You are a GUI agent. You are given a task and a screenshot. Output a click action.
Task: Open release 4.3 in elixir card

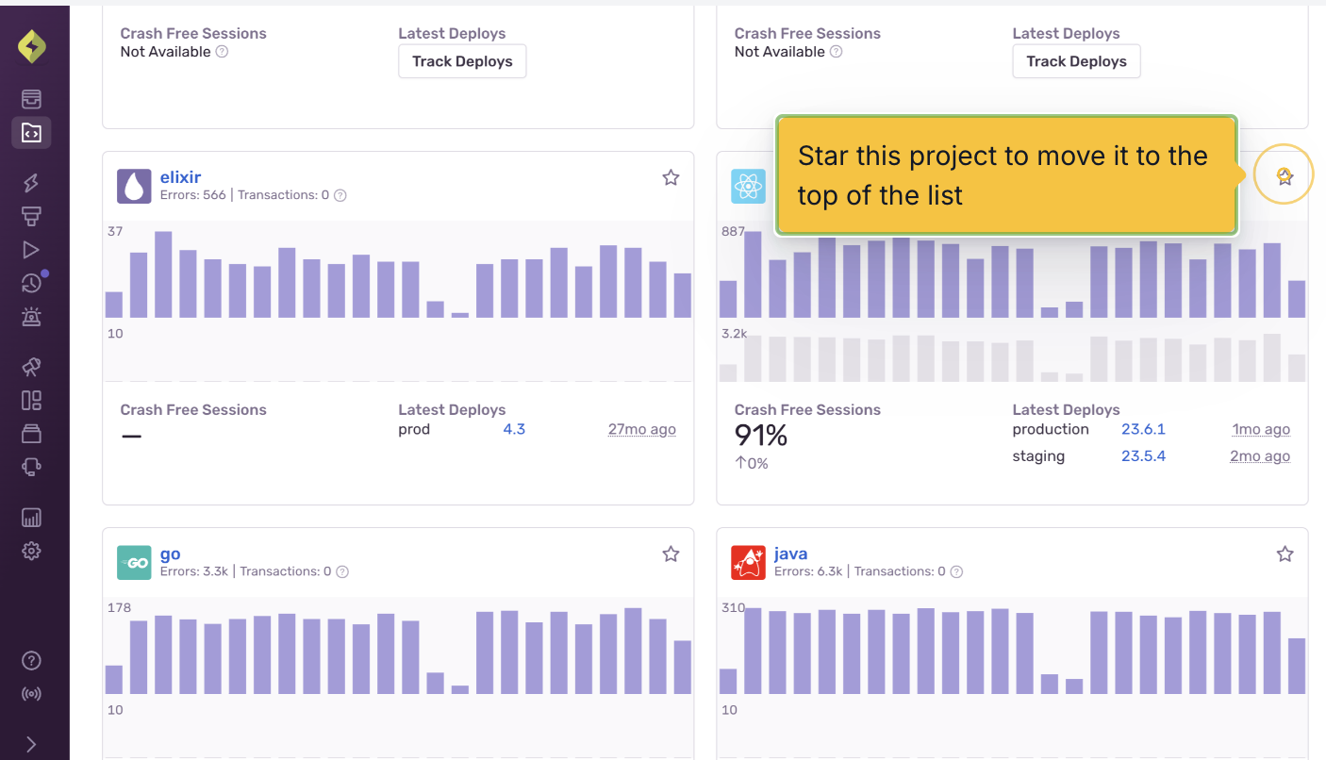tap(514, 429)
